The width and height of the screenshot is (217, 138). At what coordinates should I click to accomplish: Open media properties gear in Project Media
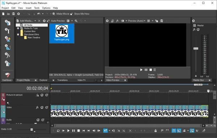click(x=44, y=21)
